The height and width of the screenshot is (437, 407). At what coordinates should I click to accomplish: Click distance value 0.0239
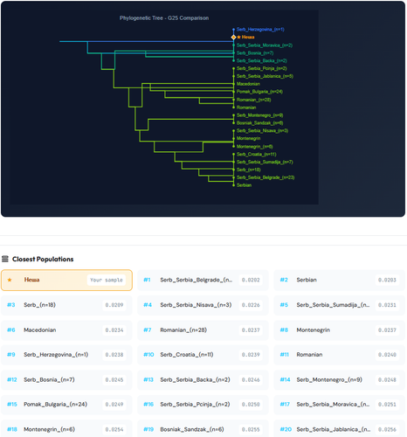(251, 355)
